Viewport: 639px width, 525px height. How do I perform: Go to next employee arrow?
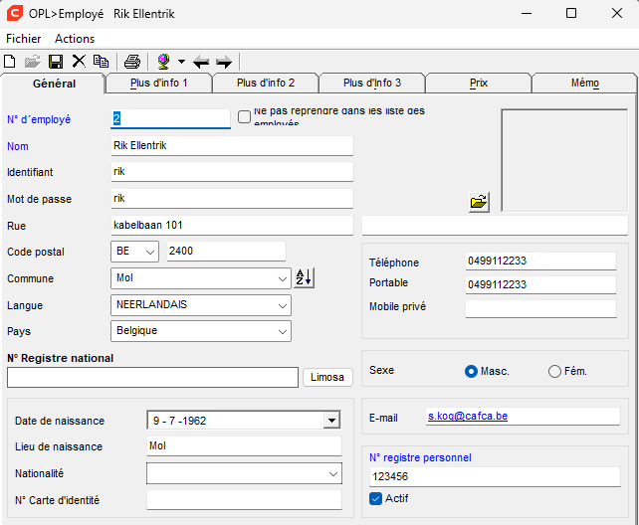tap(224, 62)
